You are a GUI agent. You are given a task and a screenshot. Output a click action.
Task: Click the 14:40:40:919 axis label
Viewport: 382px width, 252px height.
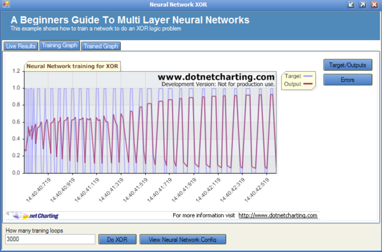(63, 190)
